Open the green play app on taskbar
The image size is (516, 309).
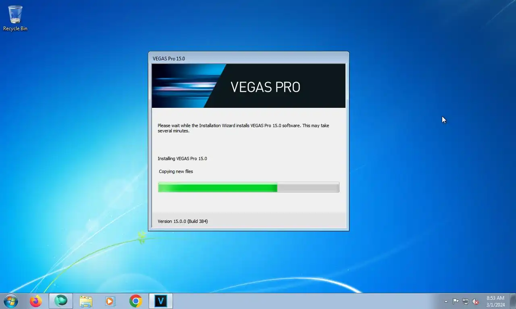pyautogui.click(x=61, y=301)
